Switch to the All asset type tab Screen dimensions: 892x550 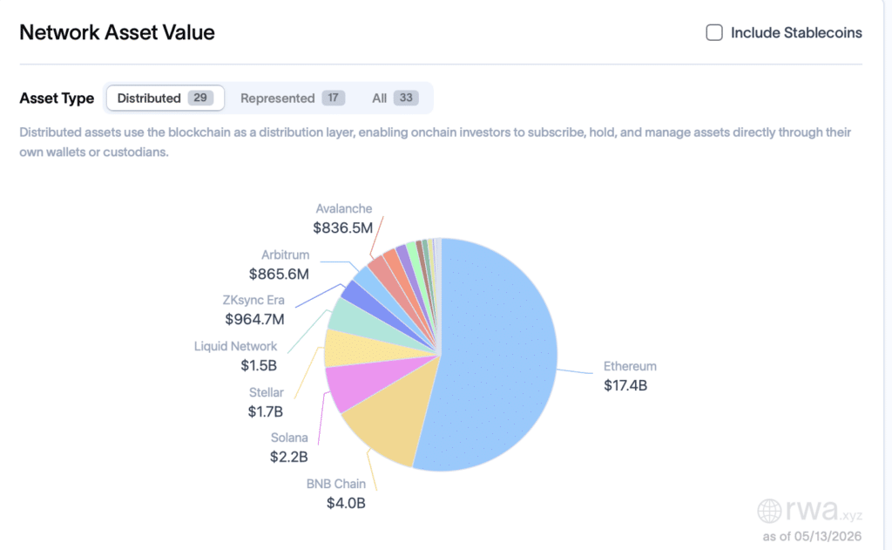(395, 98)
